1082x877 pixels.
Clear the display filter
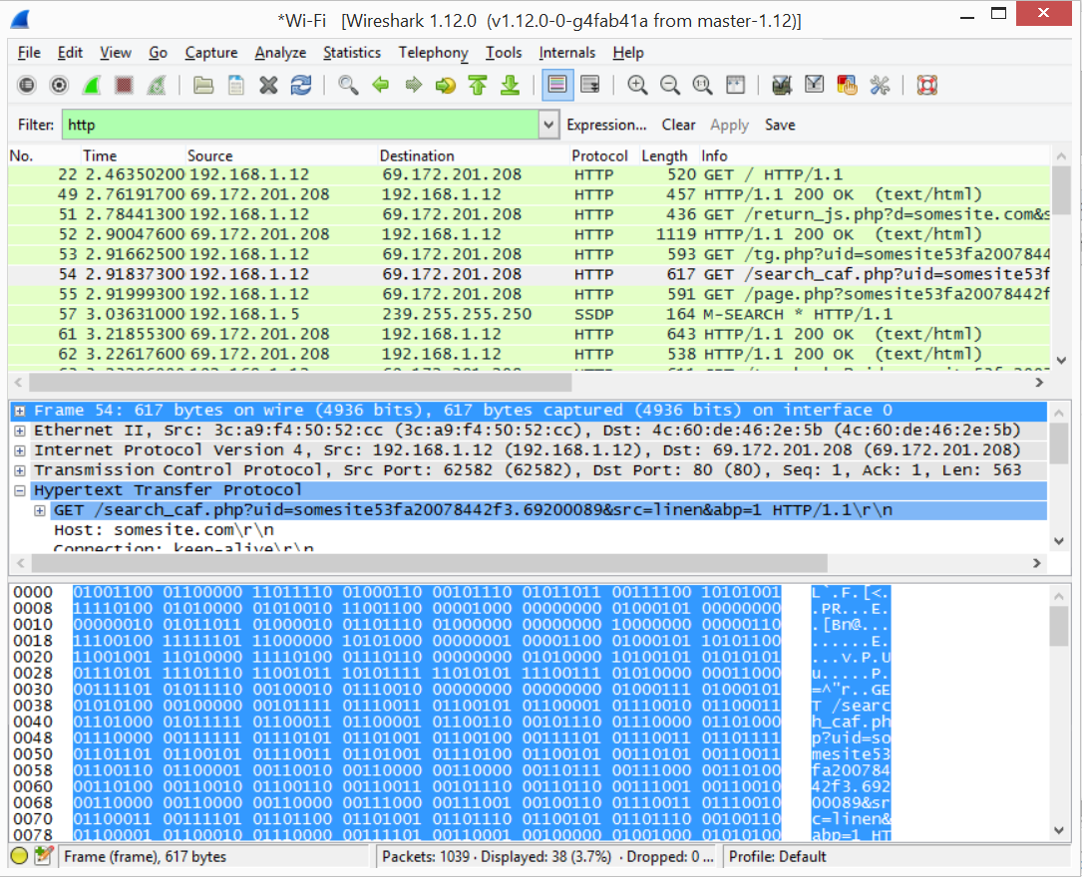point(678,125)
